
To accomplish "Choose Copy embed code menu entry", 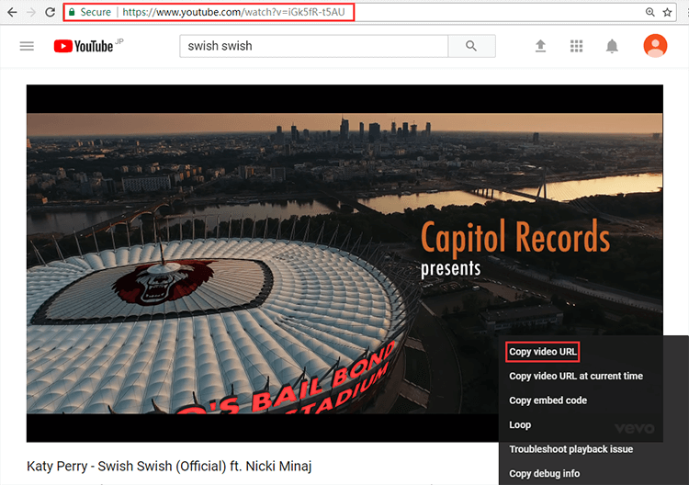I will [x=548, y=400].
